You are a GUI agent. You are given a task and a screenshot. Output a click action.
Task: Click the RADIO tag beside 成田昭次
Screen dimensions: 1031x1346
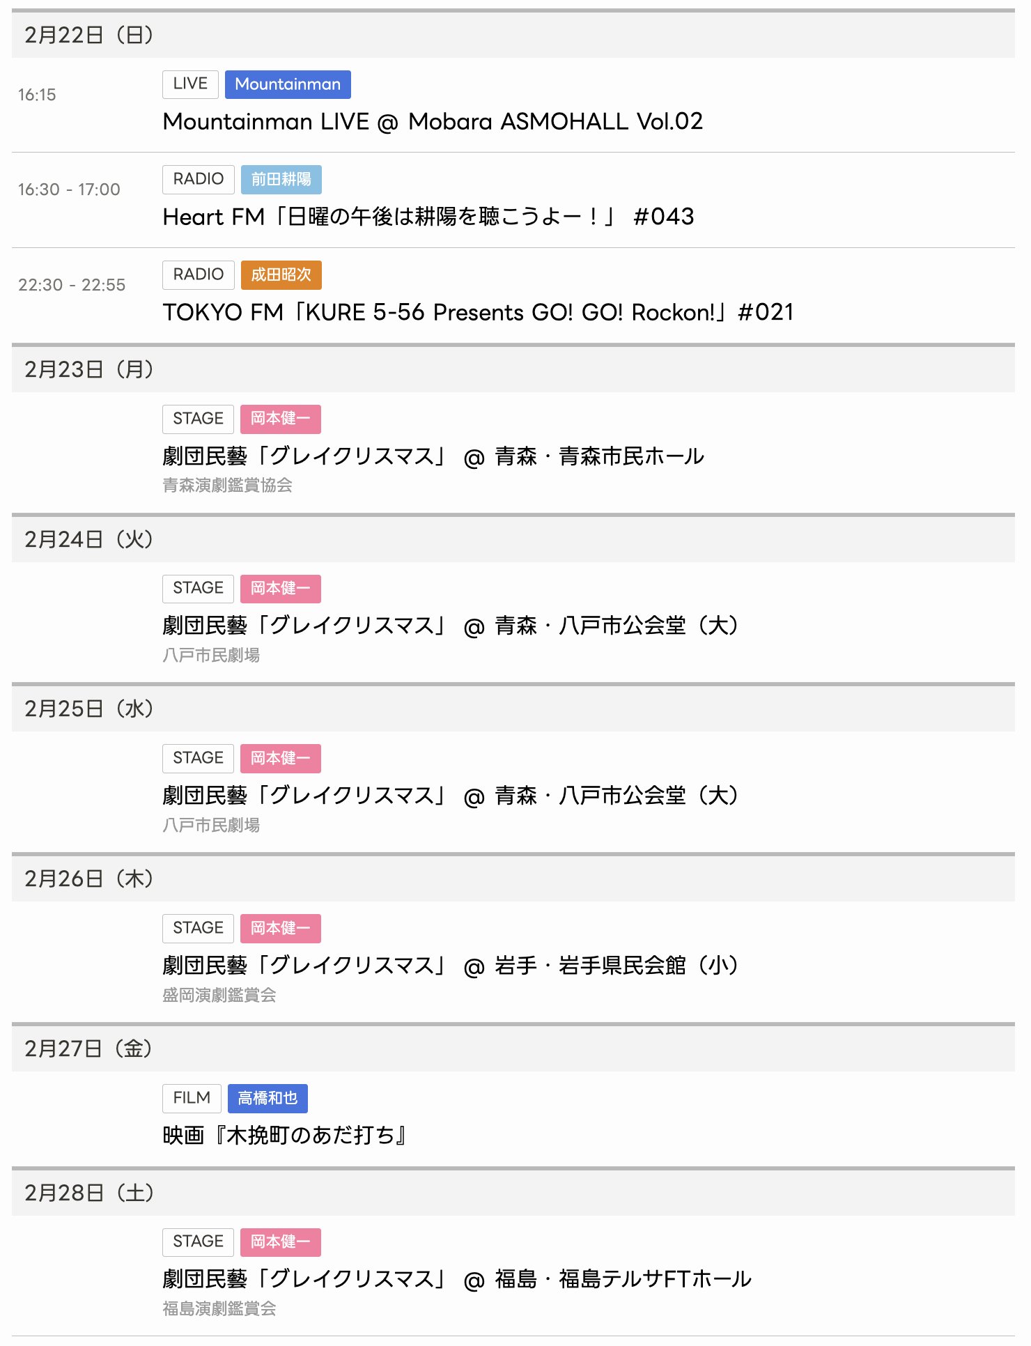point(198,274)
